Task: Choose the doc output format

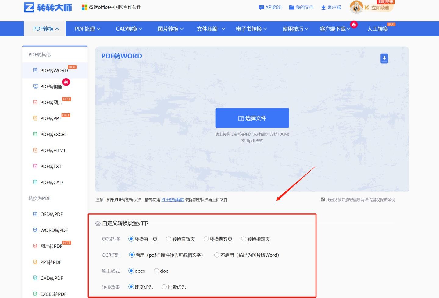Action: (156, 271)
